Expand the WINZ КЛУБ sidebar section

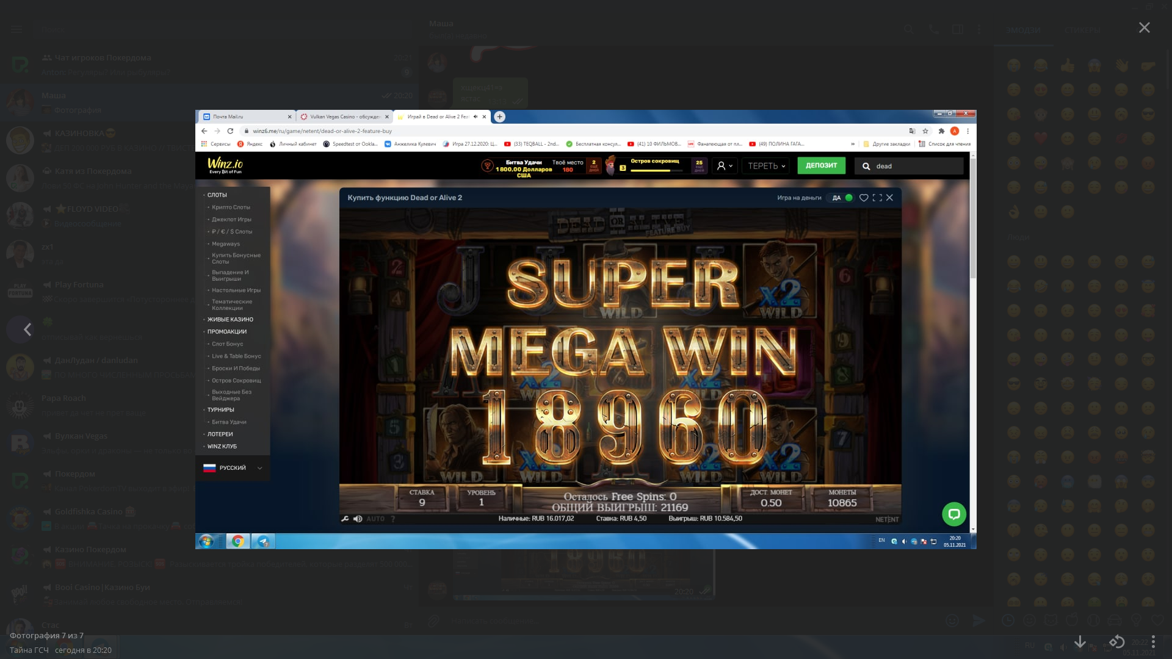tap(222, 447)
